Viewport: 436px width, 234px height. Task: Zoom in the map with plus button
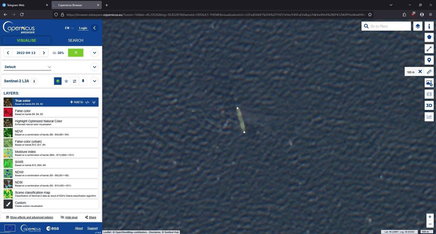[430, 217]
